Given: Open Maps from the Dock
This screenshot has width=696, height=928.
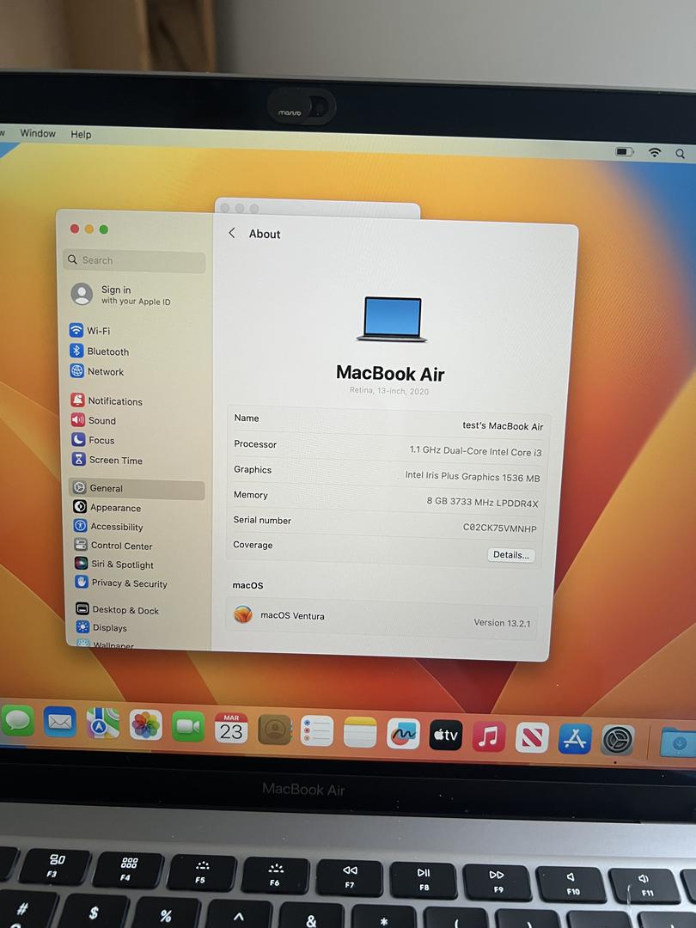Looking at the screenshot, I should click(103, 723).
